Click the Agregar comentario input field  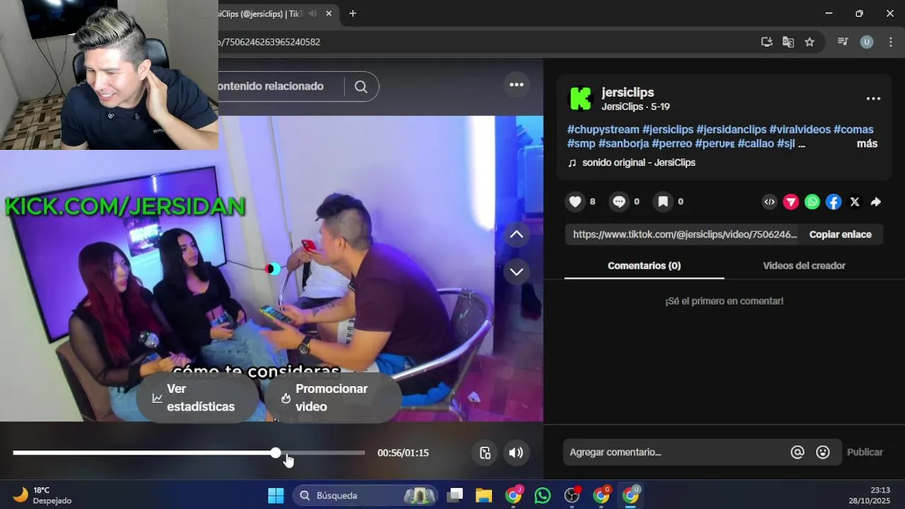pos(675,452)
